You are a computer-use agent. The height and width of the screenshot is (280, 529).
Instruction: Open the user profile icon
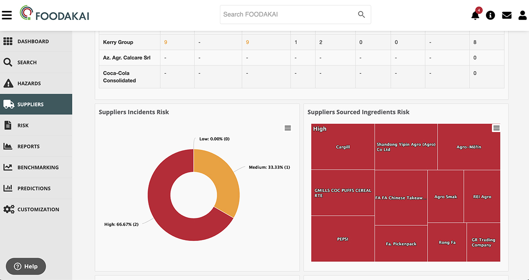tap(522, 15)
